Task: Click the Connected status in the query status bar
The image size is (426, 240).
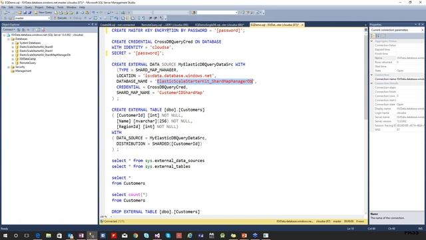Action: click(x=112, y=221)
